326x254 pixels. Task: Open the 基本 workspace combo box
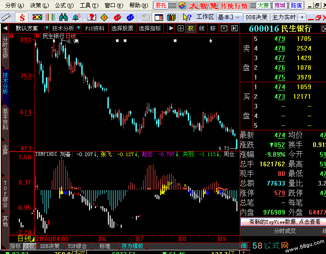tap(229, 17)
